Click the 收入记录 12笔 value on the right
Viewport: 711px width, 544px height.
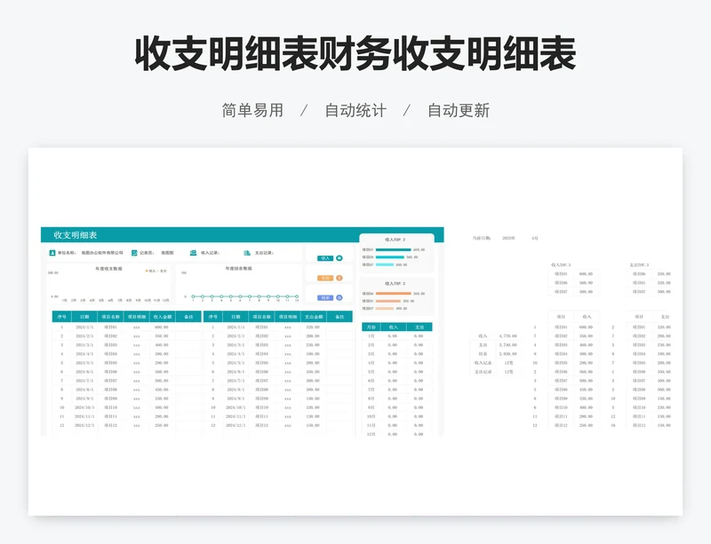508,363
